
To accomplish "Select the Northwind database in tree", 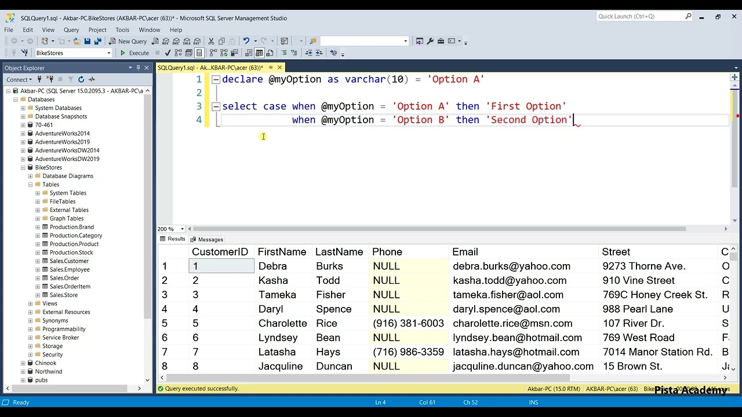I will point(49,372).
